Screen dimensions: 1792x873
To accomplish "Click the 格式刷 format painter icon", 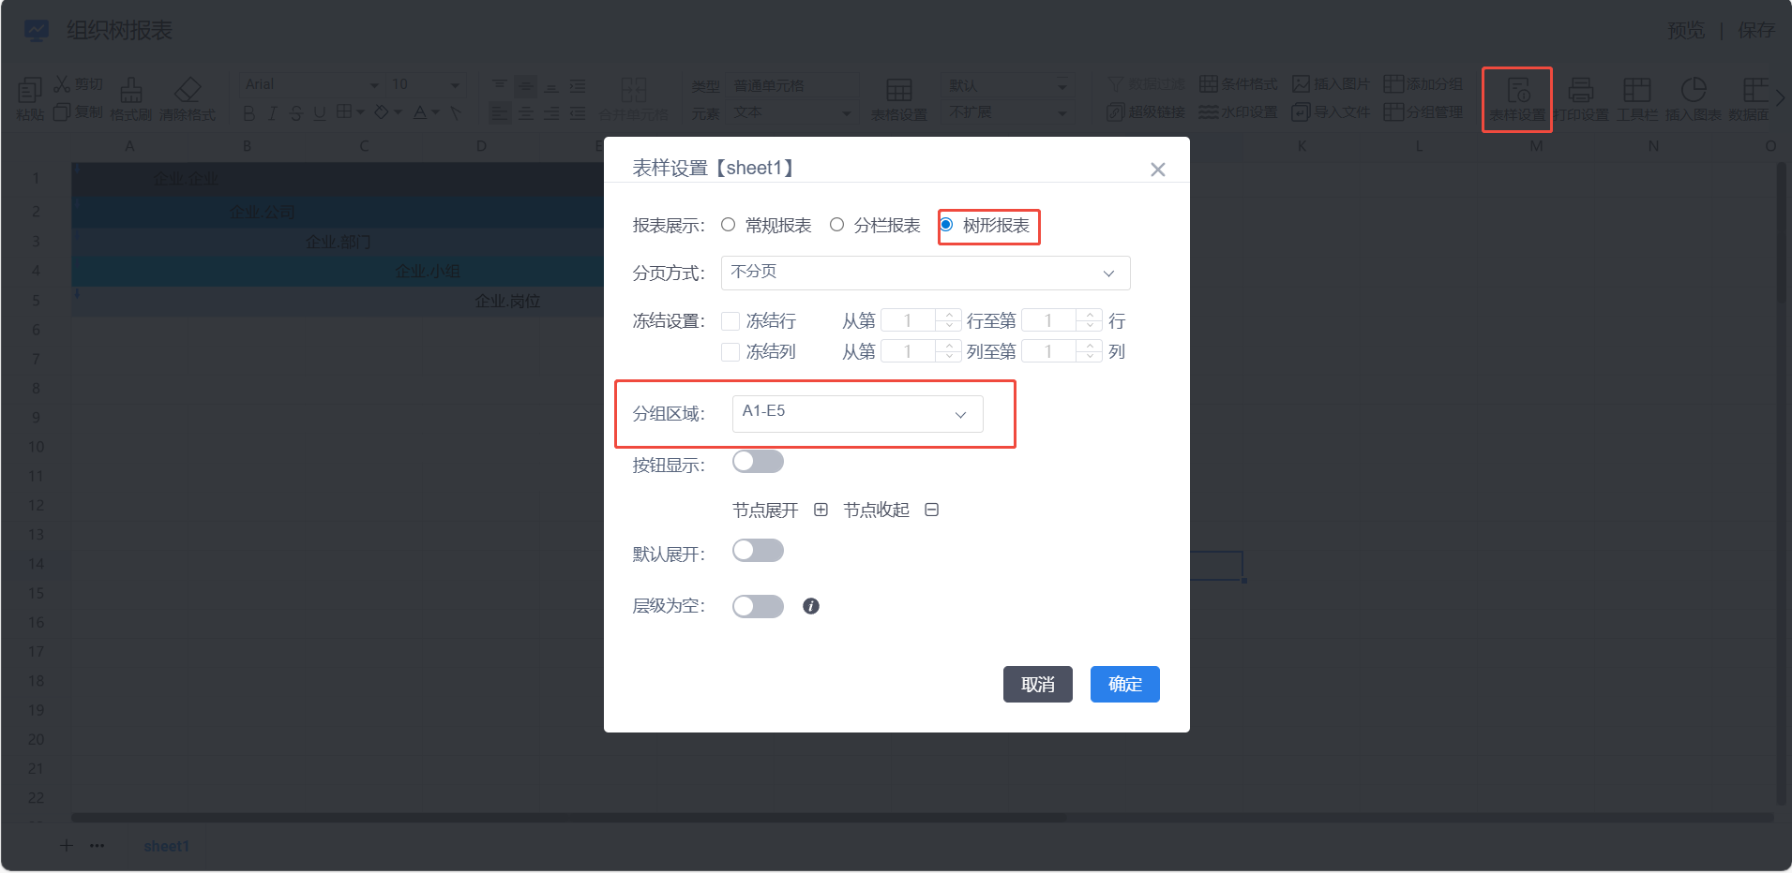I will point(131,90).
